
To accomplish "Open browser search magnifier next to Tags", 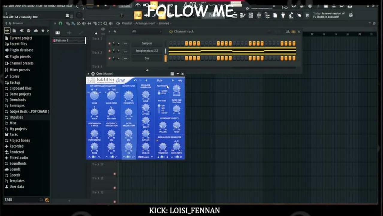I will (x=47, y=200).
